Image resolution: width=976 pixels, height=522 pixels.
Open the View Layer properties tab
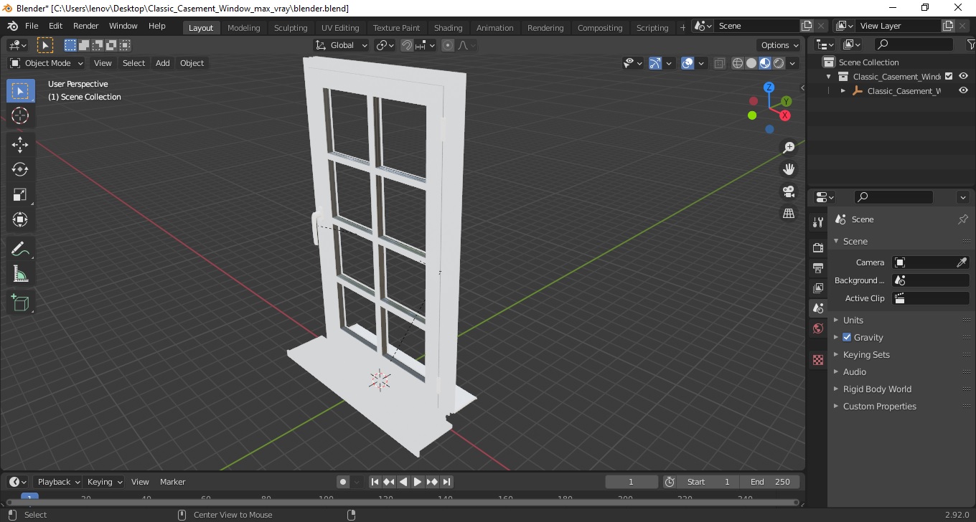(x=818, y=288)
